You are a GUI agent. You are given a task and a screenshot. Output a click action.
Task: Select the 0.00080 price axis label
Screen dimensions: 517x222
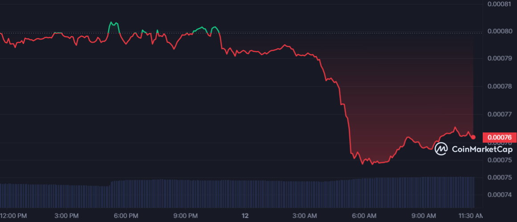pos(500,33)
